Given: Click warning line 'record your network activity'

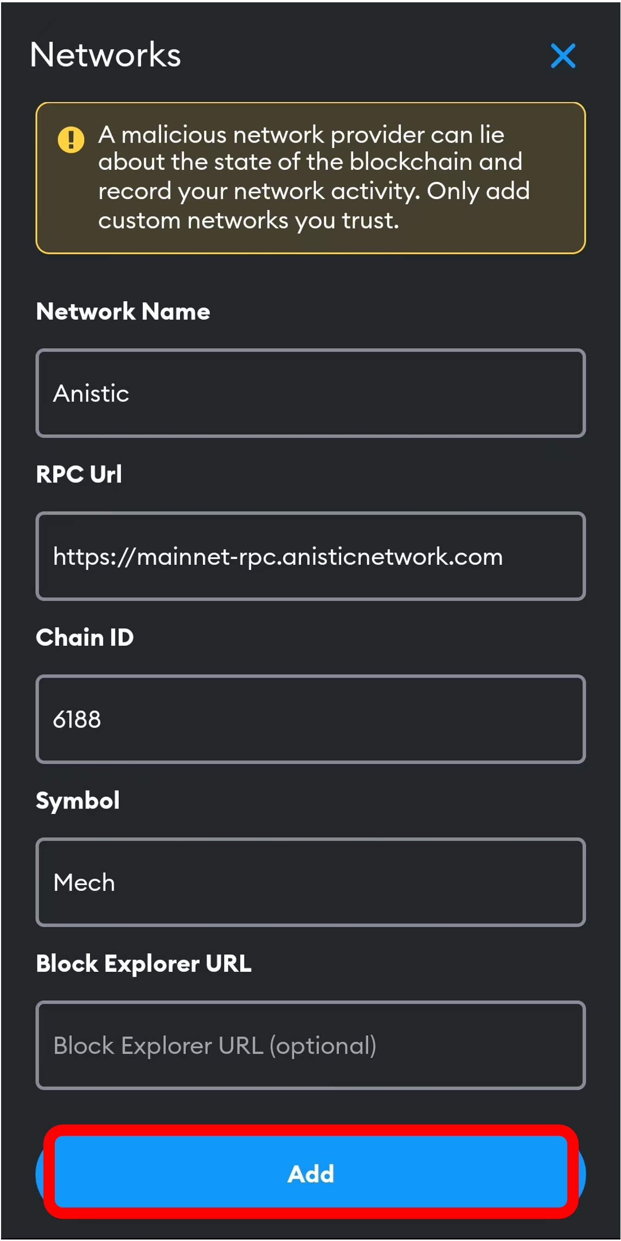Looking at the screenshot, I should coord(313,191).
